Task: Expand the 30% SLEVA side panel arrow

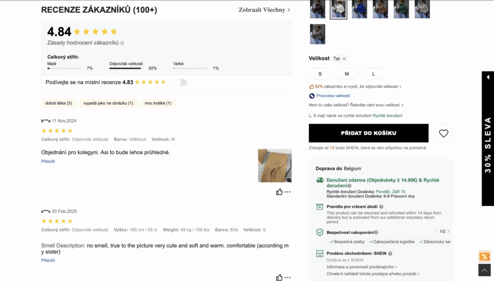Action: pyautogui.click(x=488, y=77)
